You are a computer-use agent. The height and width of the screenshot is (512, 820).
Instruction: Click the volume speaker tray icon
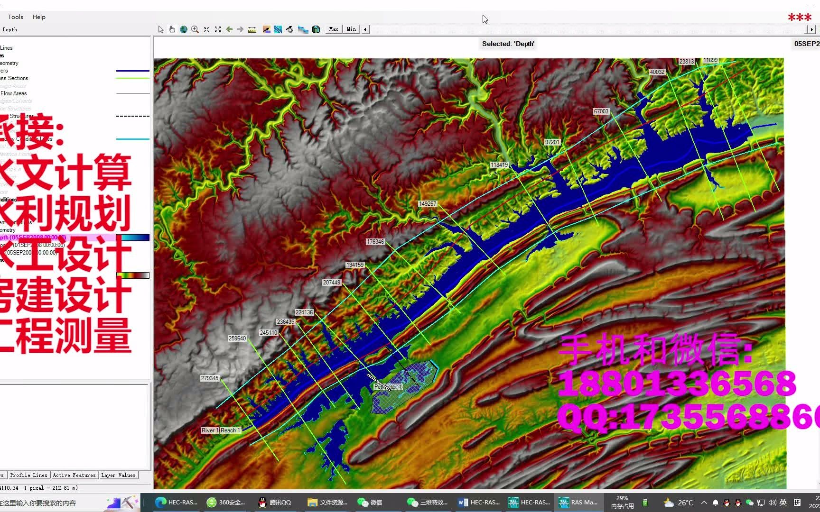[772, 503]
